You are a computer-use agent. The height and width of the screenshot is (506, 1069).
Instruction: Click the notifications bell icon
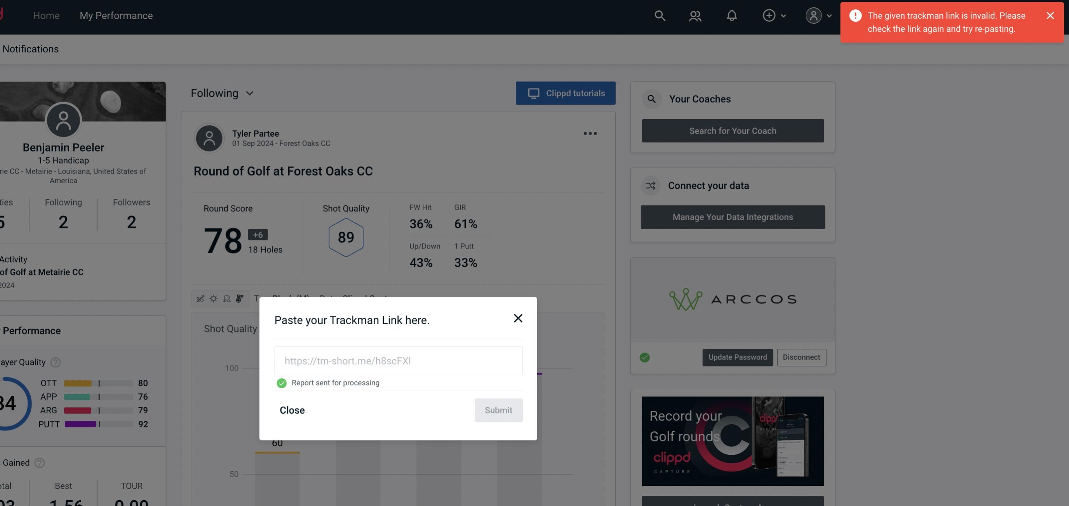point(731,15)
